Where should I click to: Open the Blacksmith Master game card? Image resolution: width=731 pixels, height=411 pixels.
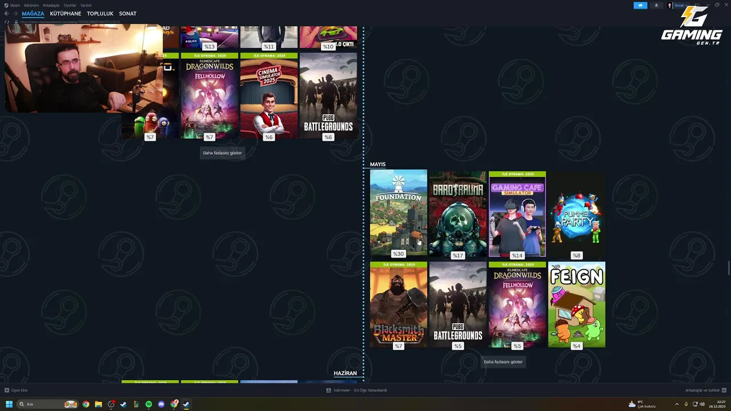click(x=398, y=304)
